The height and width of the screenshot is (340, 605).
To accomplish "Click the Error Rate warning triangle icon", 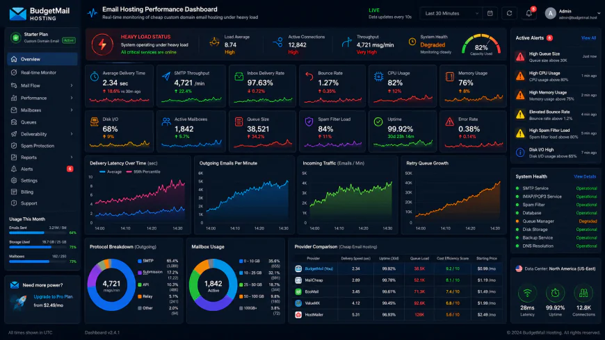I will pos(449,122).
